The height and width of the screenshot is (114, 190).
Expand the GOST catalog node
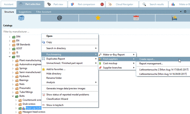click(x=10, y=49)
